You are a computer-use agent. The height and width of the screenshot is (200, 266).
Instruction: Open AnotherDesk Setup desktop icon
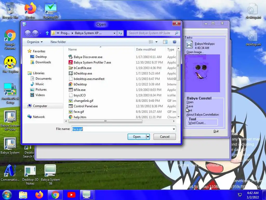pyautogui.click(x=10, y=93)
